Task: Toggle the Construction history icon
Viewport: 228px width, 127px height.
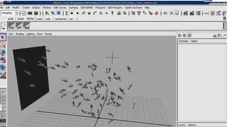Action: [177, 13]
